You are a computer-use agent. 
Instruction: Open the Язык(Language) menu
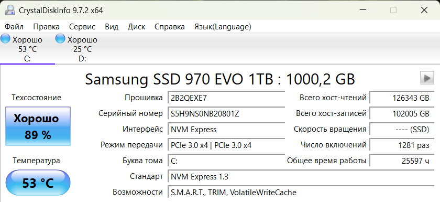point(223,27)
